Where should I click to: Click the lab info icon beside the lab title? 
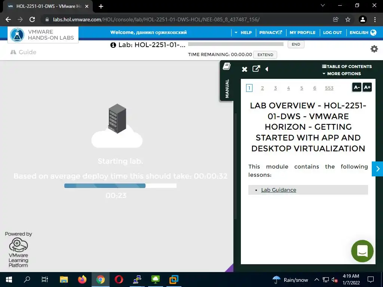[113, 45]
